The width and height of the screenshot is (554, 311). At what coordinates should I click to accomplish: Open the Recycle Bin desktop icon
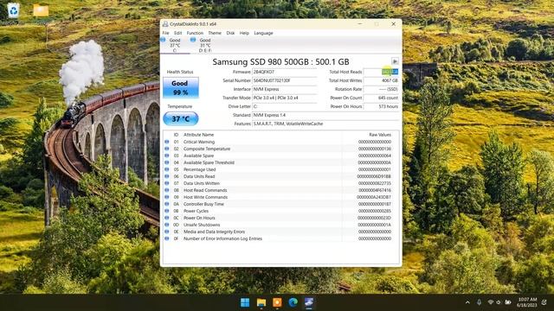coord(13,10)
